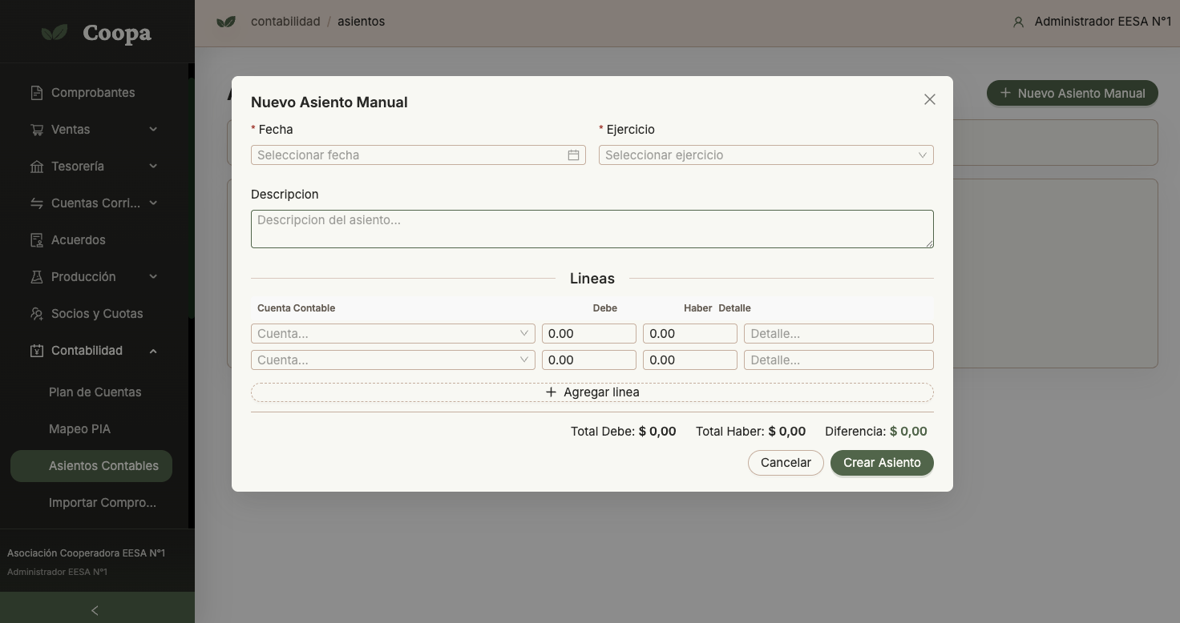Open the calendar icon in Fecha field
Viewport: 1180px width, 623px height.
pyautogui.click(x=573, y=155)
